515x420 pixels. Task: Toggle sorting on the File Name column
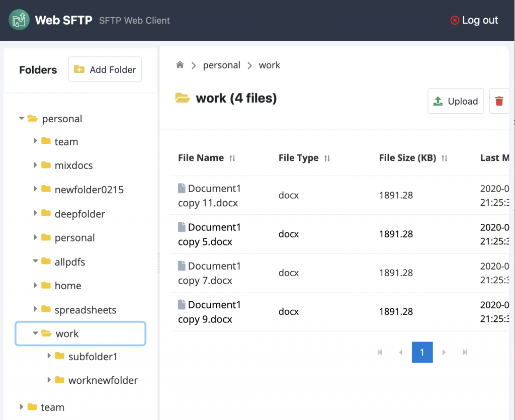point(231,158)
